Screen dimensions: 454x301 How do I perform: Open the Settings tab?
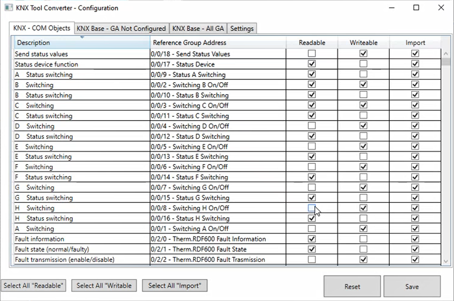(241, 29)
